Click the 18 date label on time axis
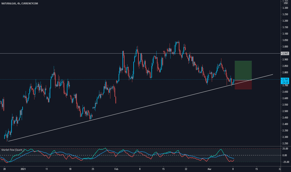 (x=70, y=169)
